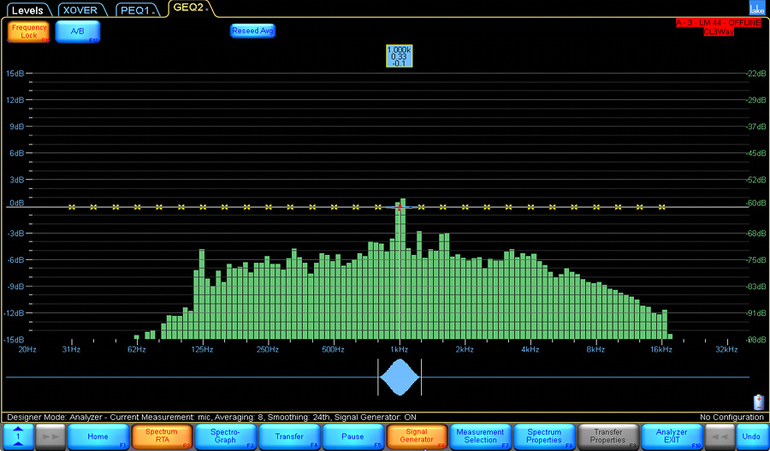Exit the analyzer with Analyzer EXIT
This screenshot has height=451, width=770.
tap(672, 436)
